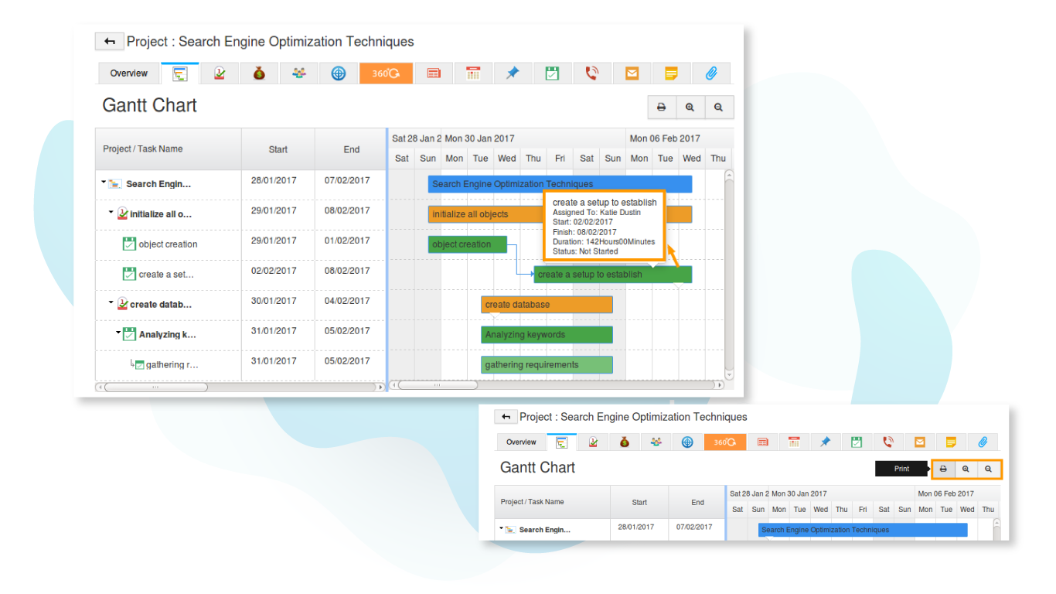Viewport: 1056px width, 594px height.
Task: Open the team members tab in the main window
Action: click(299, 73)
